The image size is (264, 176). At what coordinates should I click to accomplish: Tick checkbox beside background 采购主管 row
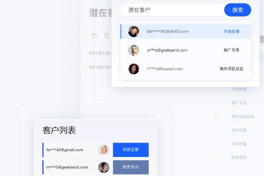point(216,144)
